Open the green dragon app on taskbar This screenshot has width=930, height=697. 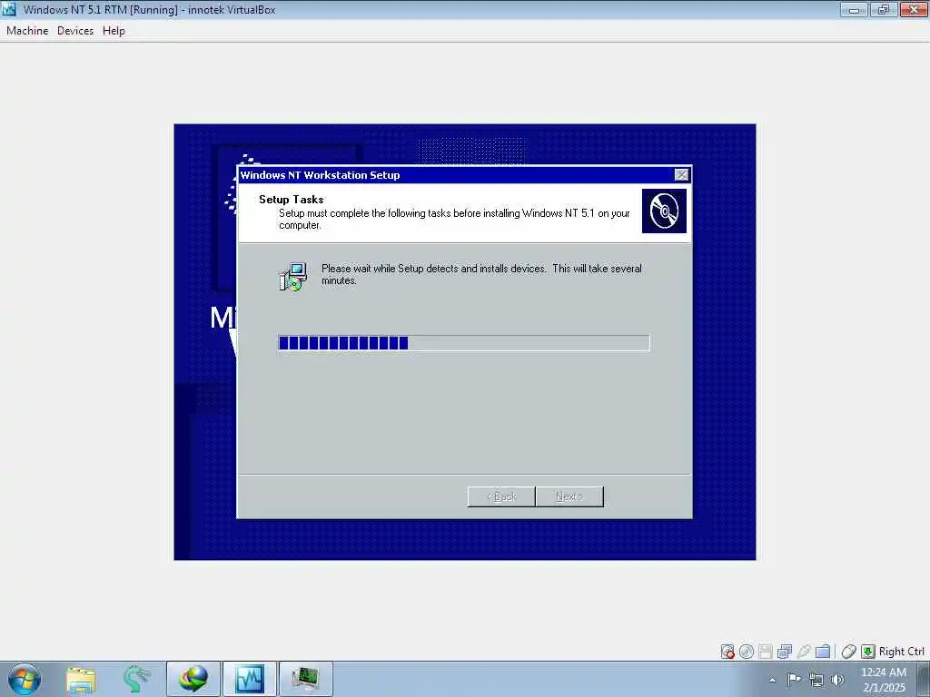[x=136, y=679]
